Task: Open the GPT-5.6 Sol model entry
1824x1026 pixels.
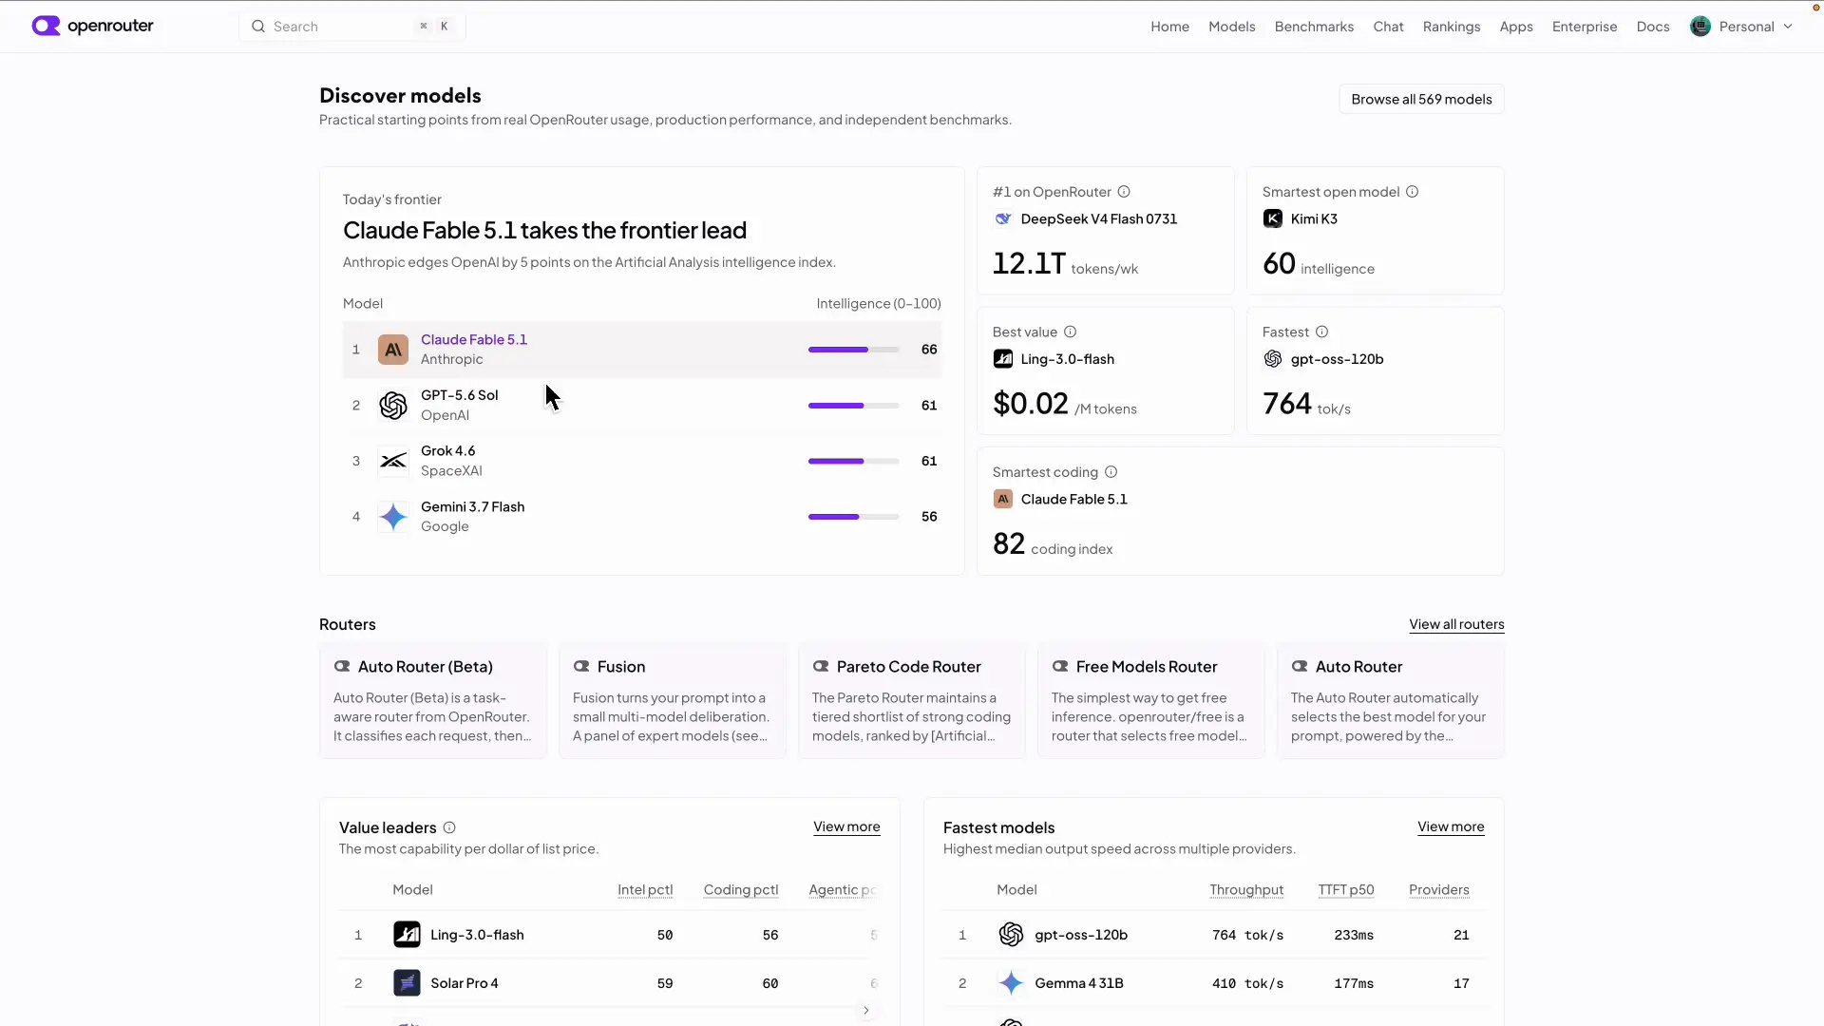Action: tap(642, 406)
